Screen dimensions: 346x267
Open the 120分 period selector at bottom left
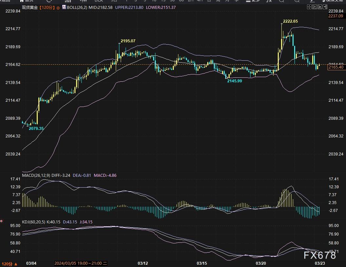(9, 264)
